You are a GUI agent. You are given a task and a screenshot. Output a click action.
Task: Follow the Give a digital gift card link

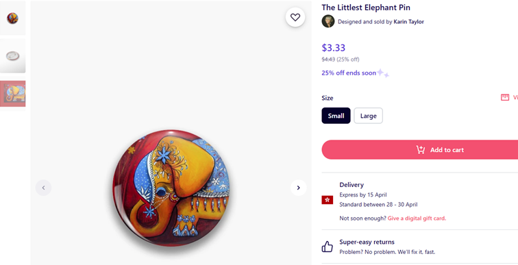417,218
